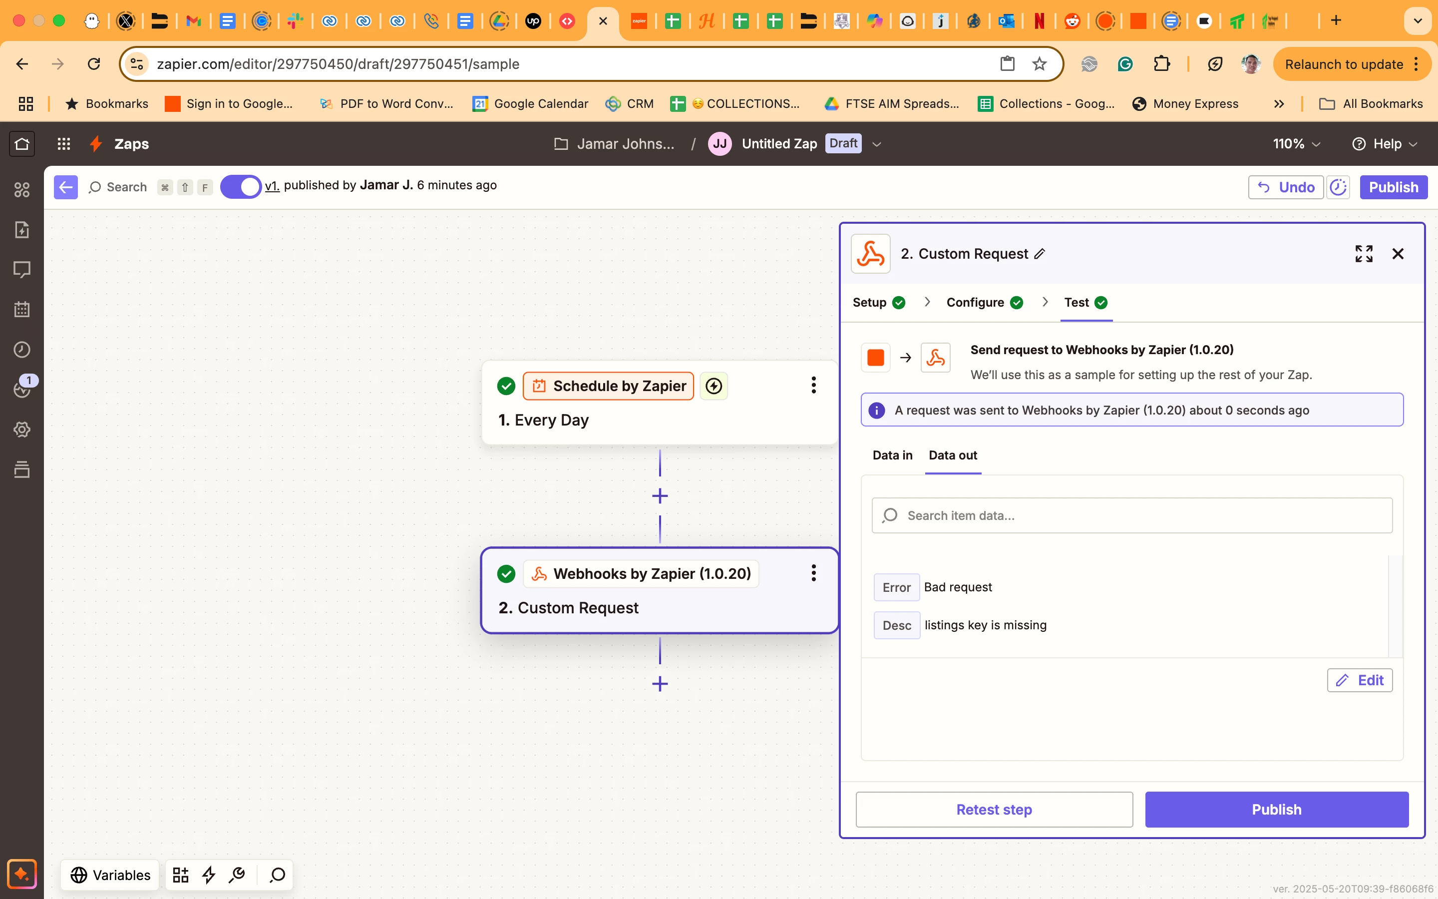This screenshot has height=899, width=1438.
Task: Expand the step panel to full screen
Action: (x=1364, y=254)
